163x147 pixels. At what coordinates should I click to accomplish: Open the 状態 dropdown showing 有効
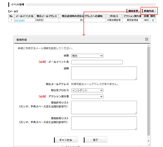(87, 56)
